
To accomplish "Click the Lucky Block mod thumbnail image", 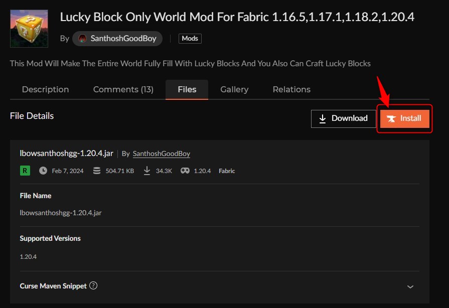I will tap(29, 28).
